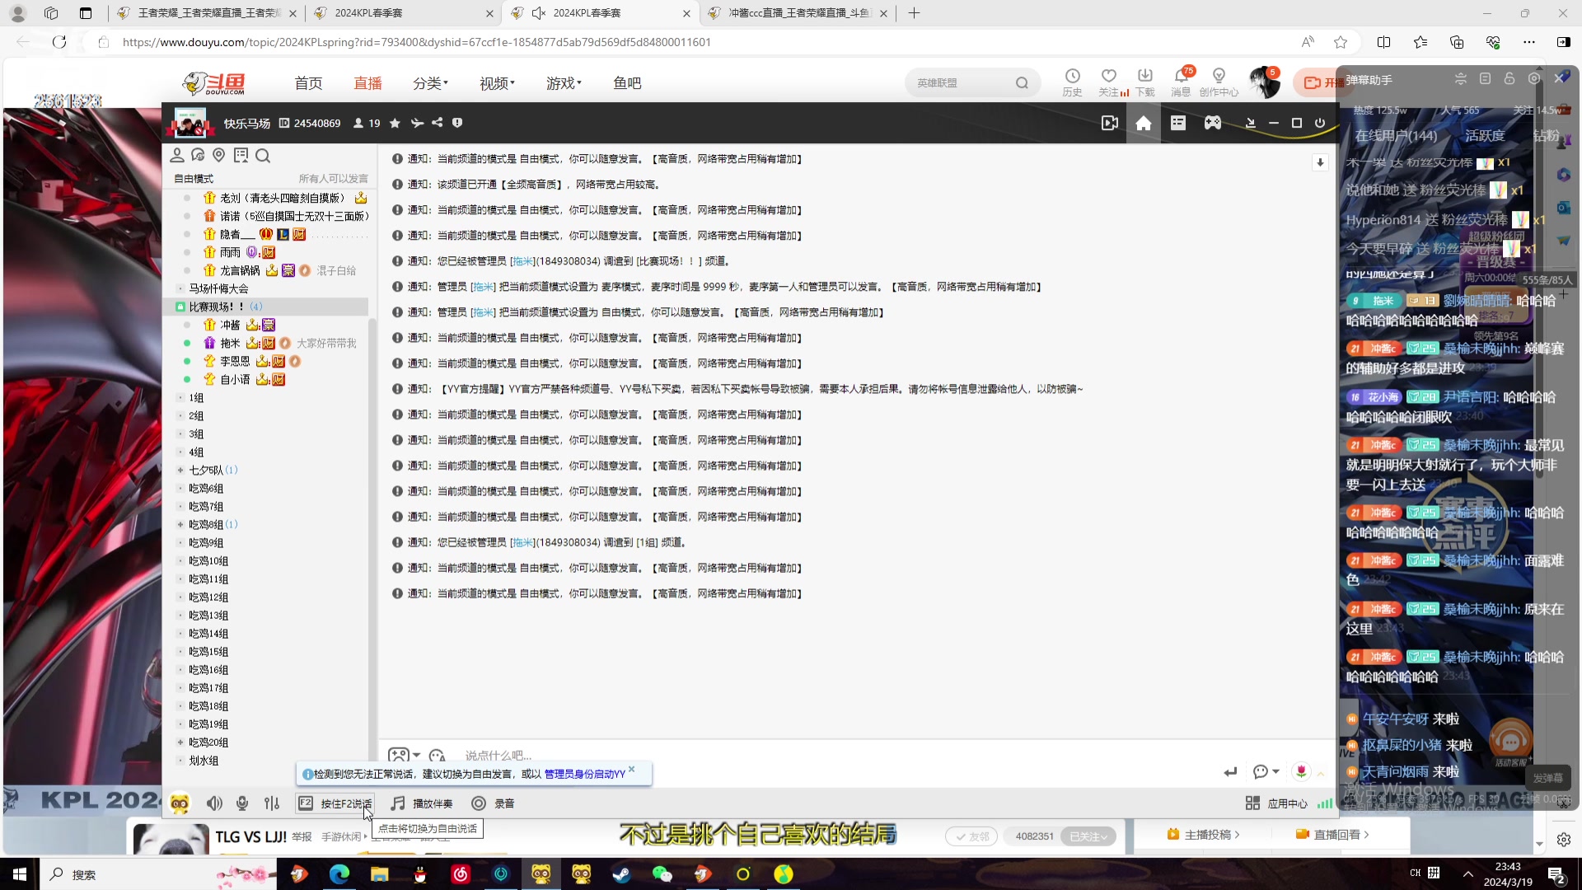The height and width of the screenshot is (890, 1582).
Task: Open audio mixer settings sliders icon
Action: click(272, 803)
